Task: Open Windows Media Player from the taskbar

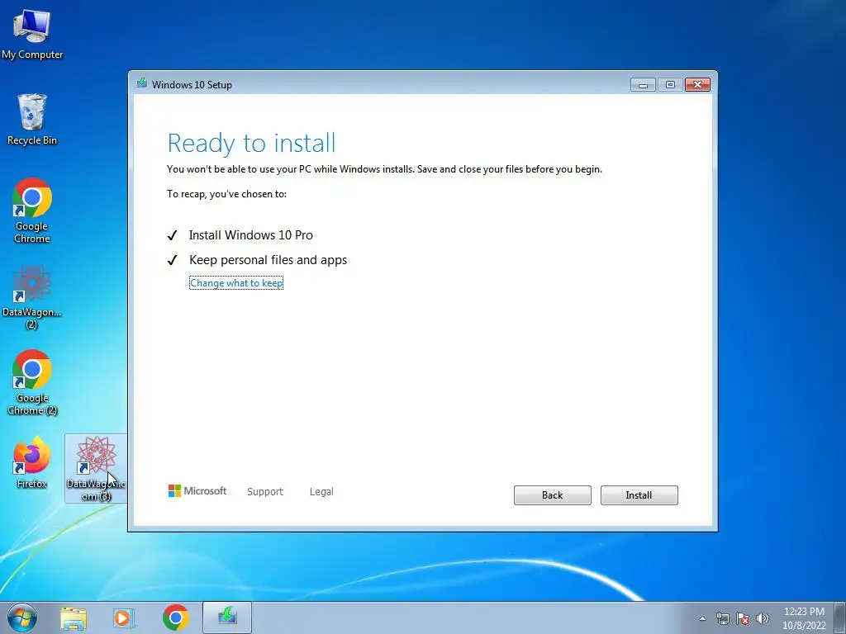Action: (124, 617)
